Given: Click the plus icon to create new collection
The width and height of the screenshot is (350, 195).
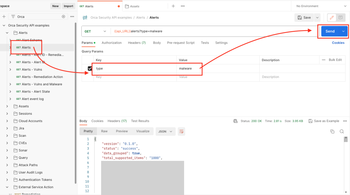Looking at the screenshot, I should (4, 17).
